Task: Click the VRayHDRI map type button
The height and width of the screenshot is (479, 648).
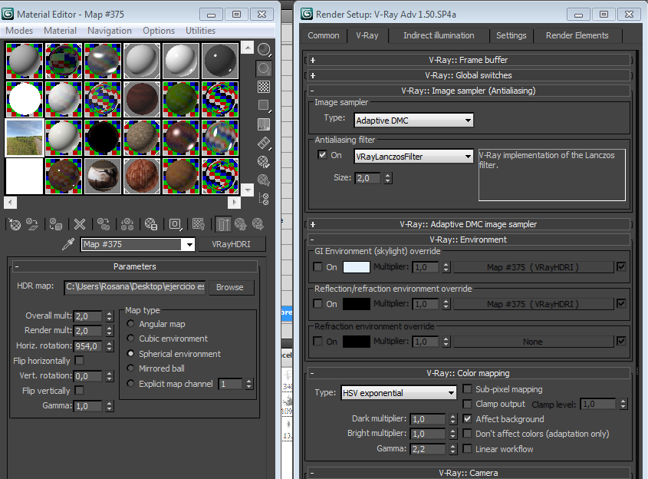Action: [x=231, y=244]
